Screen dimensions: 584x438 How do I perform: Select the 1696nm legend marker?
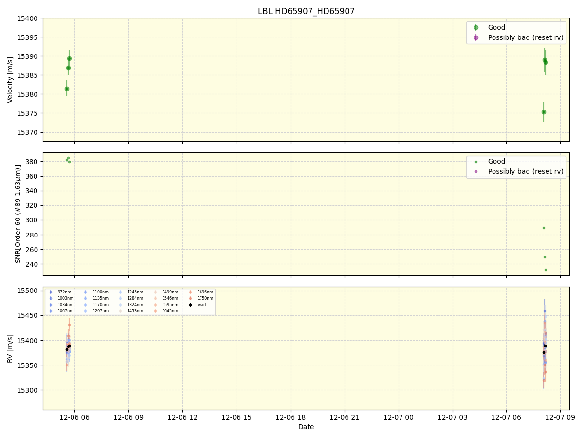[190, 292]
